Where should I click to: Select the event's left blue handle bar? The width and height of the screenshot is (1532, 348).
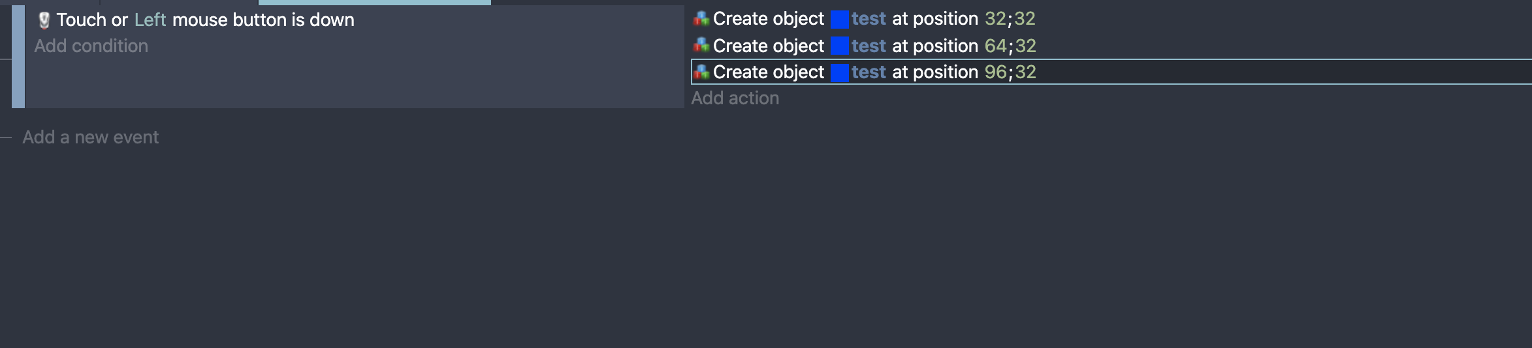18,57
